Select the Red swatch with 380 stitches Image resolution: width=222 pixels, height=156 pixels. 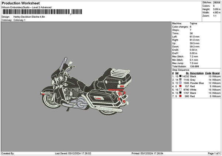(x=181, y=96)
